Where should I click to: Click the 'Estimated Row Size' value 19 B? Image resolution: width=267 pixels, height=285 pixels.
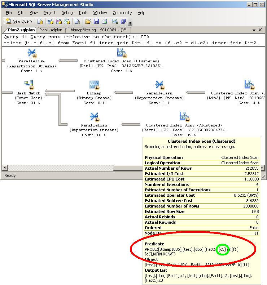255,211
